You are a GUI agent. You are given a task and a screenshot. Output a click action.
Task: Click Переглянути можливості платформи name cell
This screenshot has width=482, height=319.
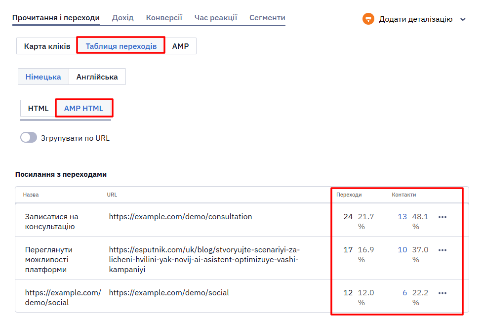(48, 260)
